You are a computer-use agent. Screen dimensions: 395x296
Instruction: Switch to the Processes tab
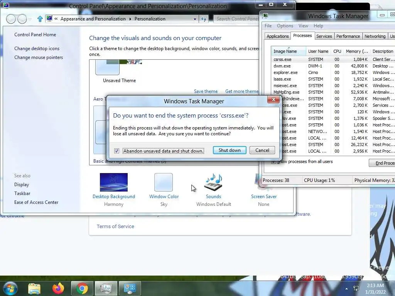[302, 36]
